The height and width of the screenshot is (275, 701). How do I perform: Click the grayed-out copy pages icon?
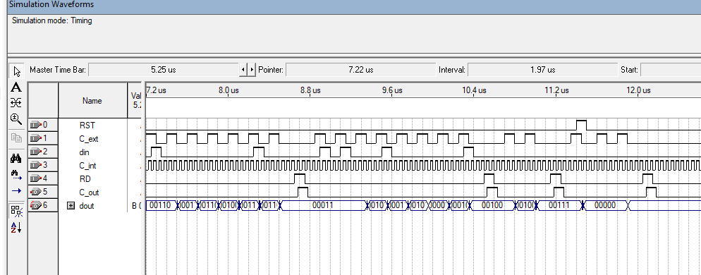16,139
